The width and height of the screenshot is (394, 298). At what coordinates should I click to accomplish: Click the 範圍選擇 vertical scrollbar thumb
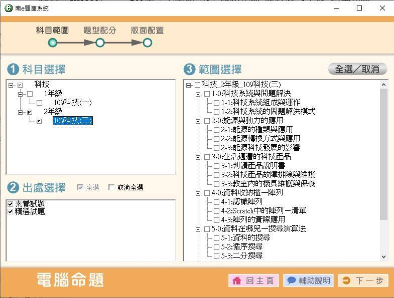point(383,154)
